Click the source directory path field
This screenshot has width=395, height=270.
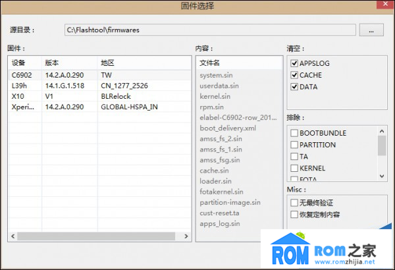(210, 30)
